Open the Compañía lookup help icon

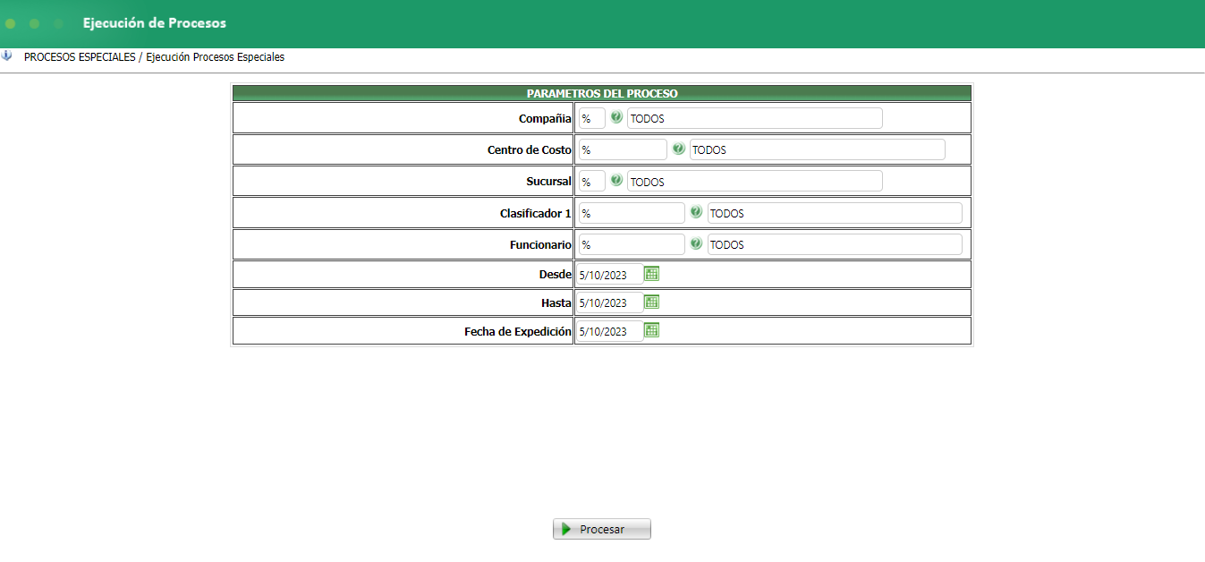coord(616,117)
